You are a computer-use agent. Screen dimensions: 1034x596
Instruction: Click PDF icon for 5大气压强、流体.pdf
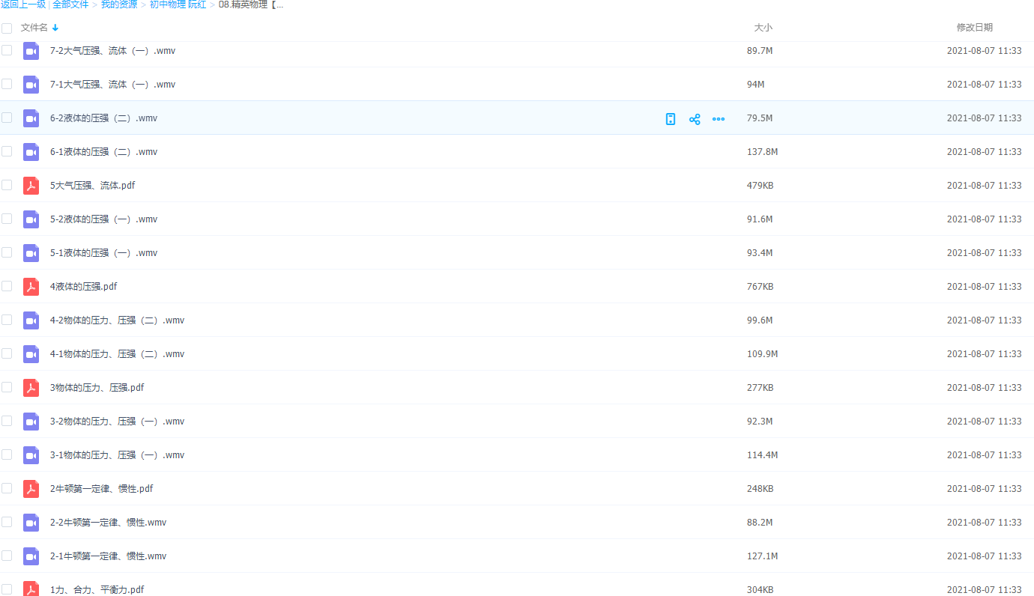click(x=31, y=186)
